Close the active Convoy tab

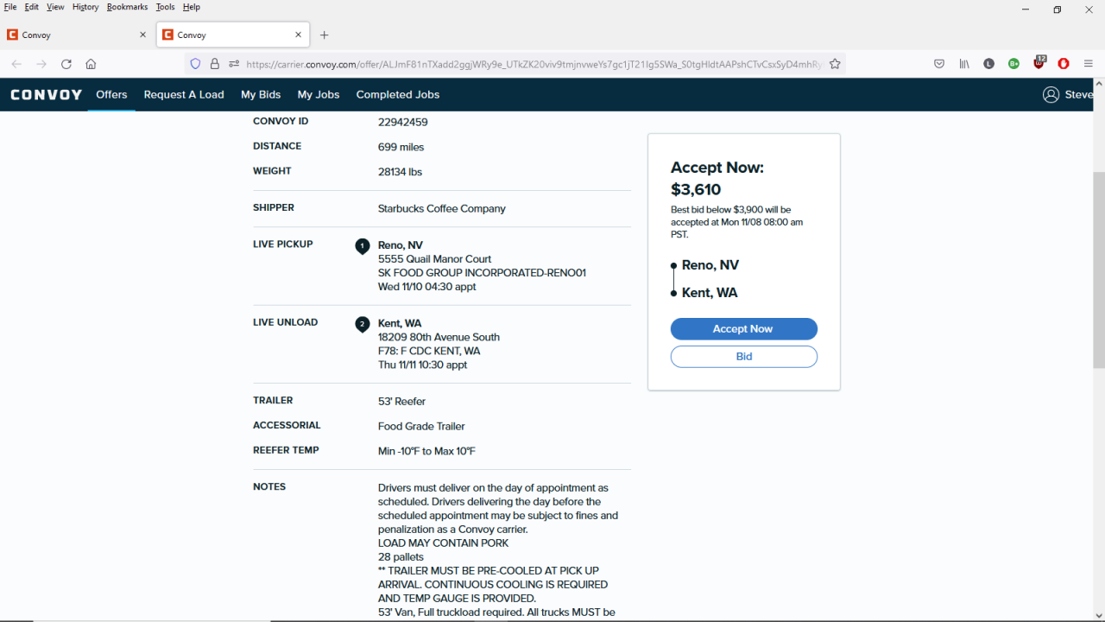(299, 35)
